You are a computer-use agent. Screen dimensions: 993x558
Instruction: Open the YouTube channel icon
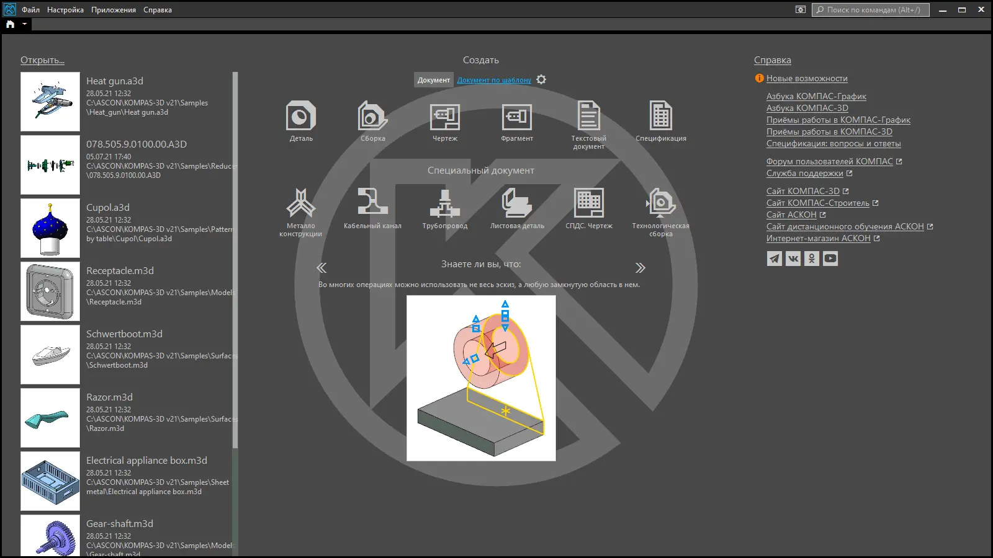click(x=830, y=259)
